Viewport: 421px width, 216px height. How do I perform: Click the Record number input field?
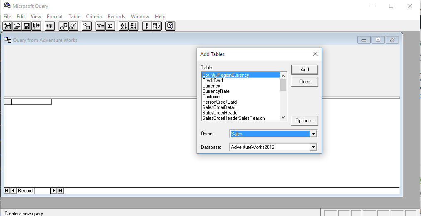[x=42, y=191]
